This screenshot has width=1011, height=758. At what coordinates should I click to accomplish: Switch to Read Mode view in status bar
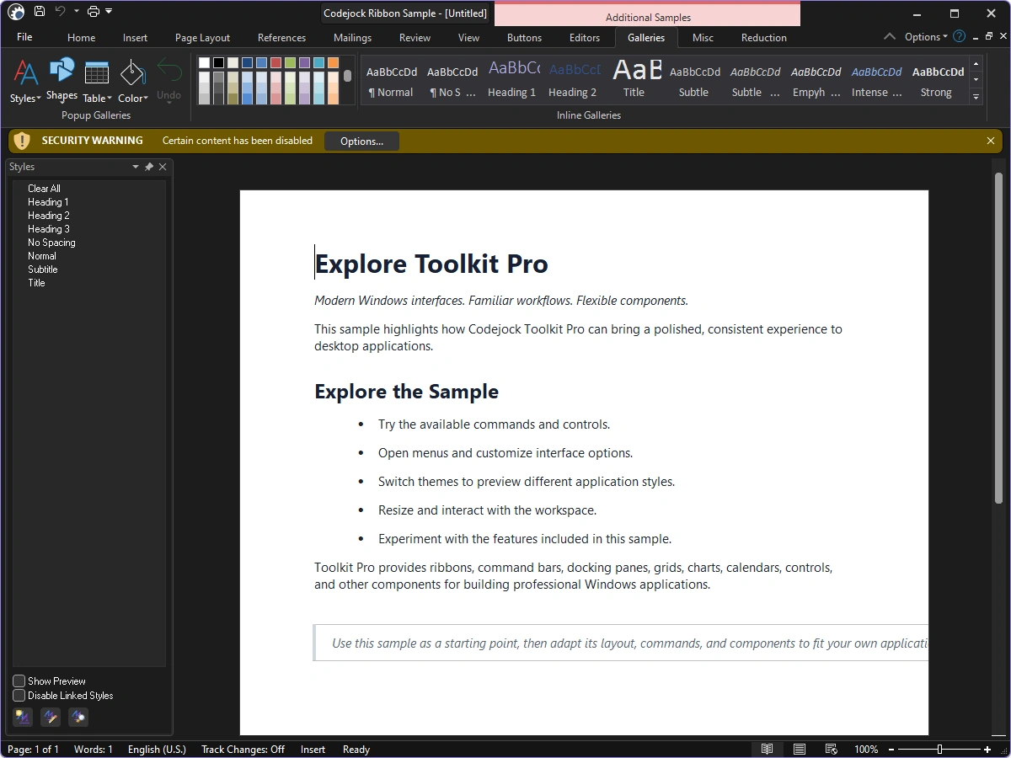point(767,749)
